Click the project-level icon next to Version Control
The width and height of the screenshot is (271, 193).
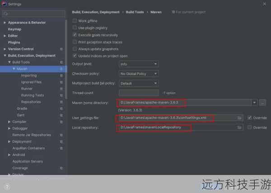pos(61,49)
